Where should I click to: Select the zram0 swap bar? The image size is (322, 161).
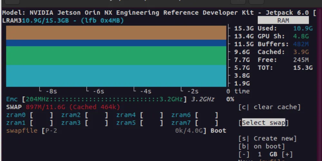pyautogui.click(x=42, y=115)
